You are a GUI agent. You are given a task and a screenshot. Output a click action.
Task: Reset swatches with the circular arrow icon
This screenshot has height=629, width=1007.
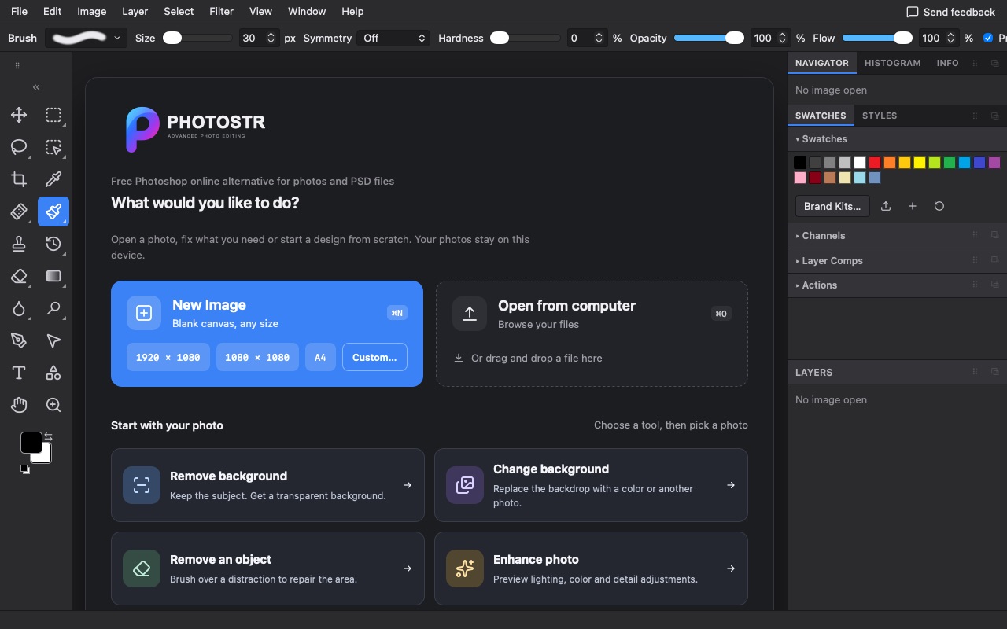coord(939,206)
